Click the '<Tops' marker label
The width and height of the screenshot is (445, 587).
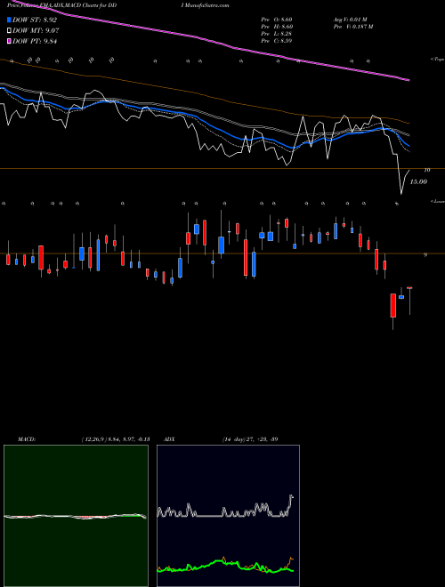pos(437,60)
